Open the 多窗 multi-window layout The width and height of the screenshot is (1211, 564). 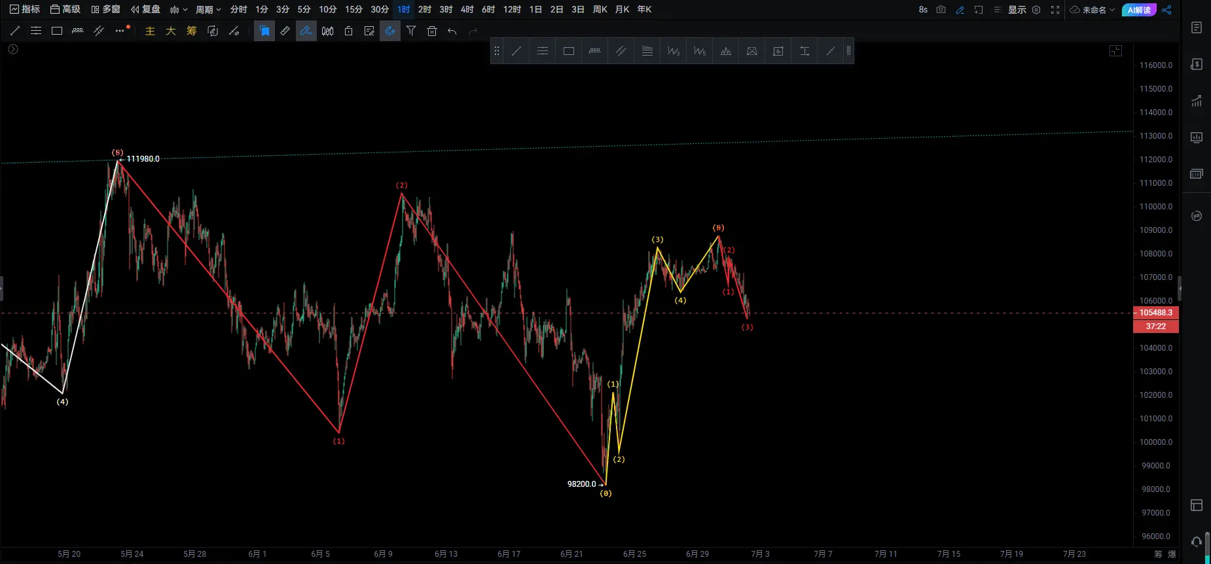(105, 10)
